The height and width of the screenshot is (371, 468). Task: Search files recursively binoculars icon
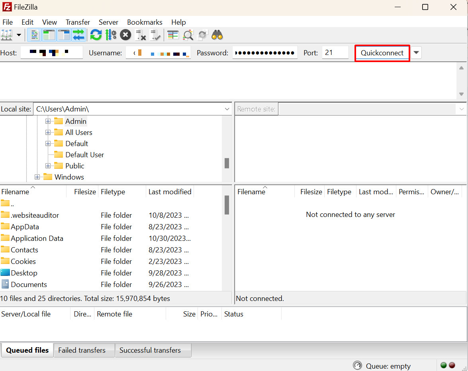click(x=217, y=35)
